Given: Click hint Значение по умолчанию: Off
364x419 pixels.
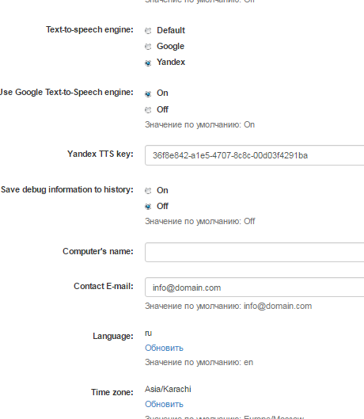Looking at the screenshot, I should pyautogui.click(x=200, y=221).
